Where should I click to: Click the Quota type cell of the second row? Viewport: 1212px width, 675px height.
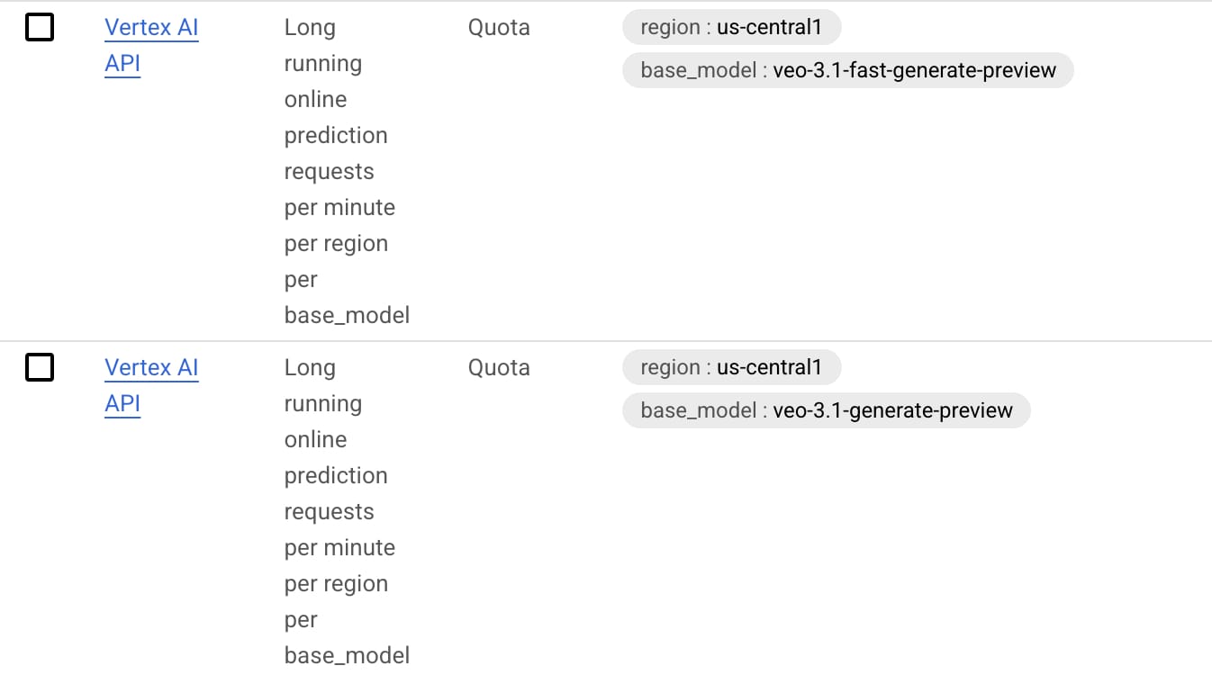click(498, 367)
